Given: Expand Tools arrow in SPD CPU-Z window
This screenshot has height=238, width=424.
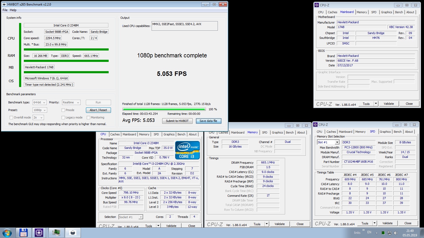Looking at the screenshot, I should (374, 223).
